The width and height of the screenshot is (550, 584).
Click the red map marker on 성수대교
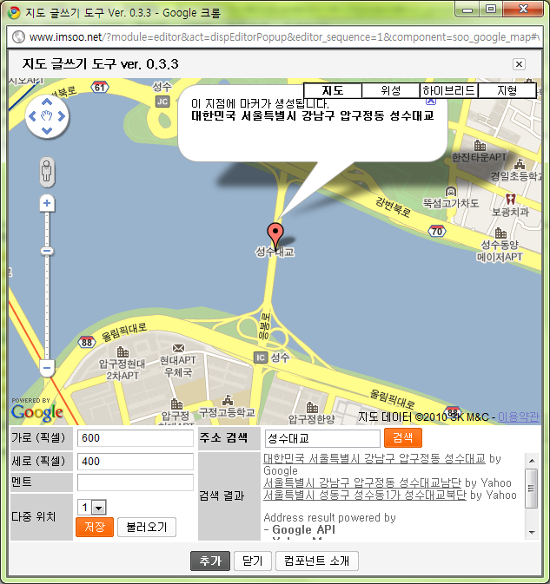point(275,234)
